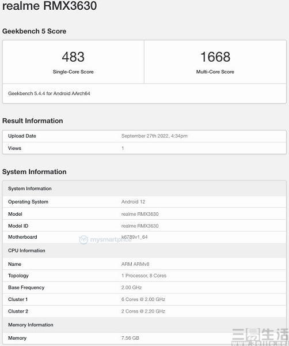Click the 'Cluster 1' row label

(18, 299)
